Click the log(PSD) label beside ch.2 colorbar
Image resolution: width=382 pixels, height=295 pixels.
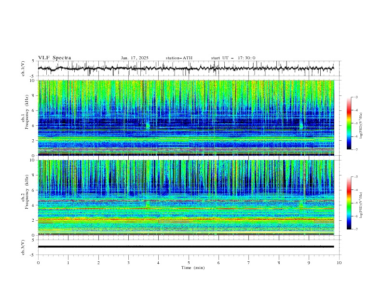(x=361, y=205)
